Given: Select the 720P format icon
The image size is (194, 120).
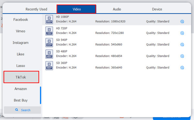Looking at the screenshot, I should click(x=49, y=31).
